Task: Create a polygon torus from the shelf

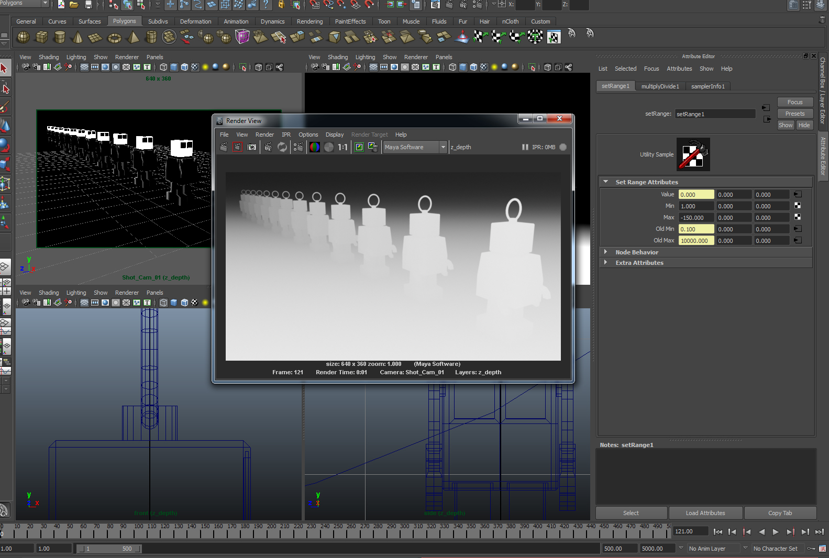Action: 114,37
